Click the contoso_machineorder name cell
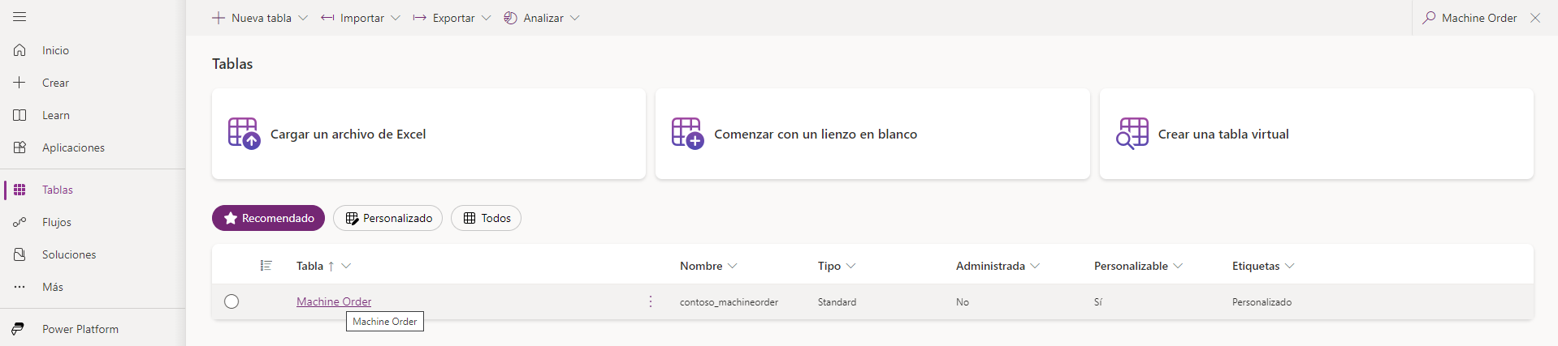The image size is (1558, 346). coord(729,302)
